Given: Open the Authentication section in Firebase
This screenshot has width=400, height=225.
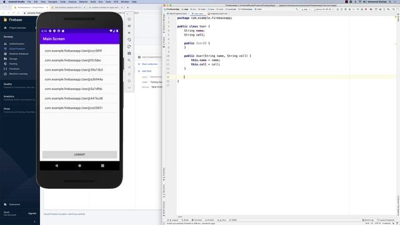Looking at the screenshot, I should [17, 44].
